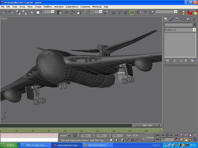This screenshot has height=148, width=198.
Task: Open the Modifiers menu
Action: click(48, 6)
